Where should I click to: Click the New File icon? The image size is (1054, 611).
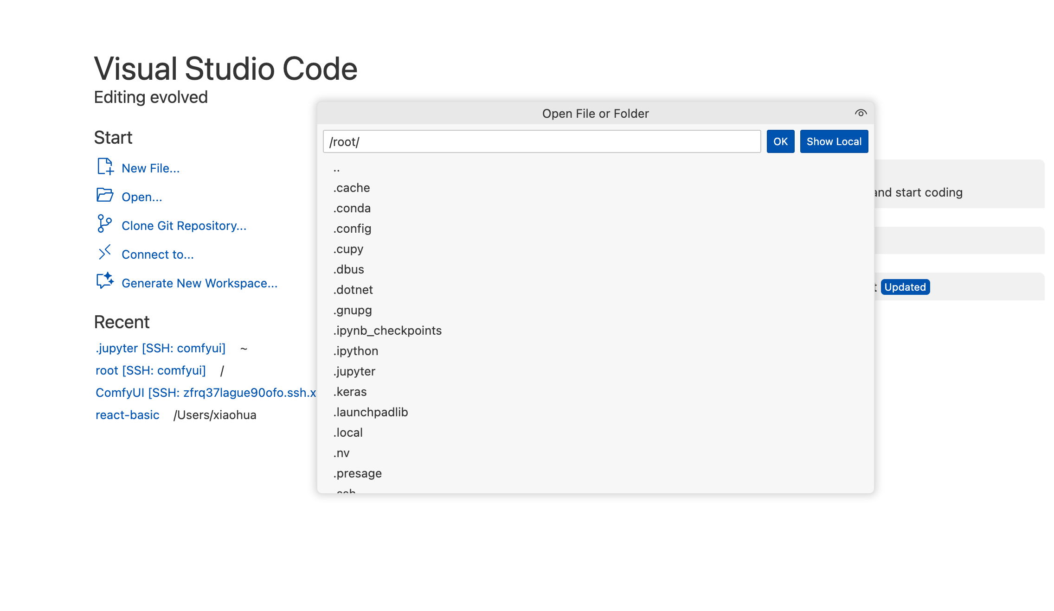click(x=105, y=167)
